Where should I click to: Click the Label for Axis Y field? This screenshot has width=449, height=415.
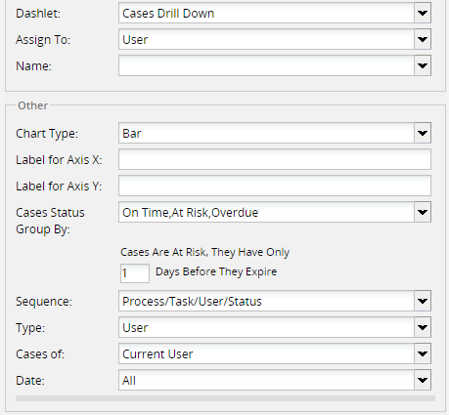click(x=275, y=186)
